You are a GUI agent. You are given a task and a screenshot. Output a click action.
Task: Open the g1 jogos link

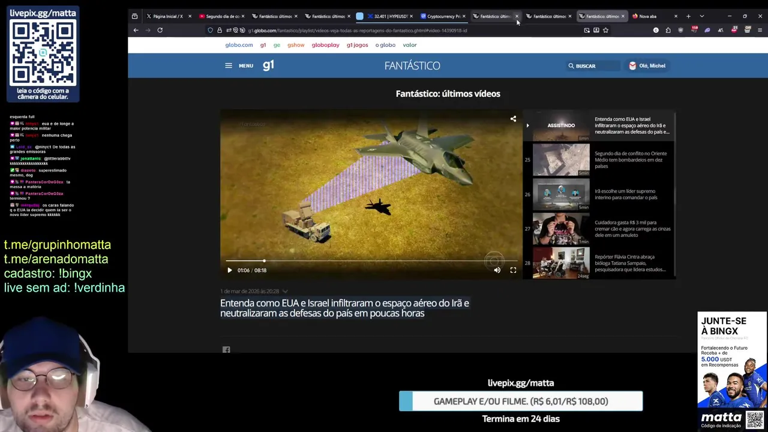[x=357, y=45]
